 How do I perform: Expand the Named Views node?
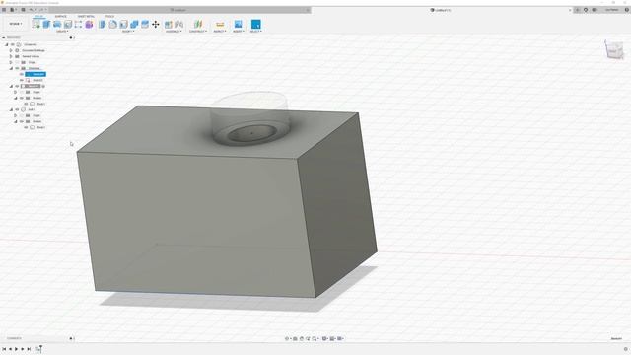11,56
